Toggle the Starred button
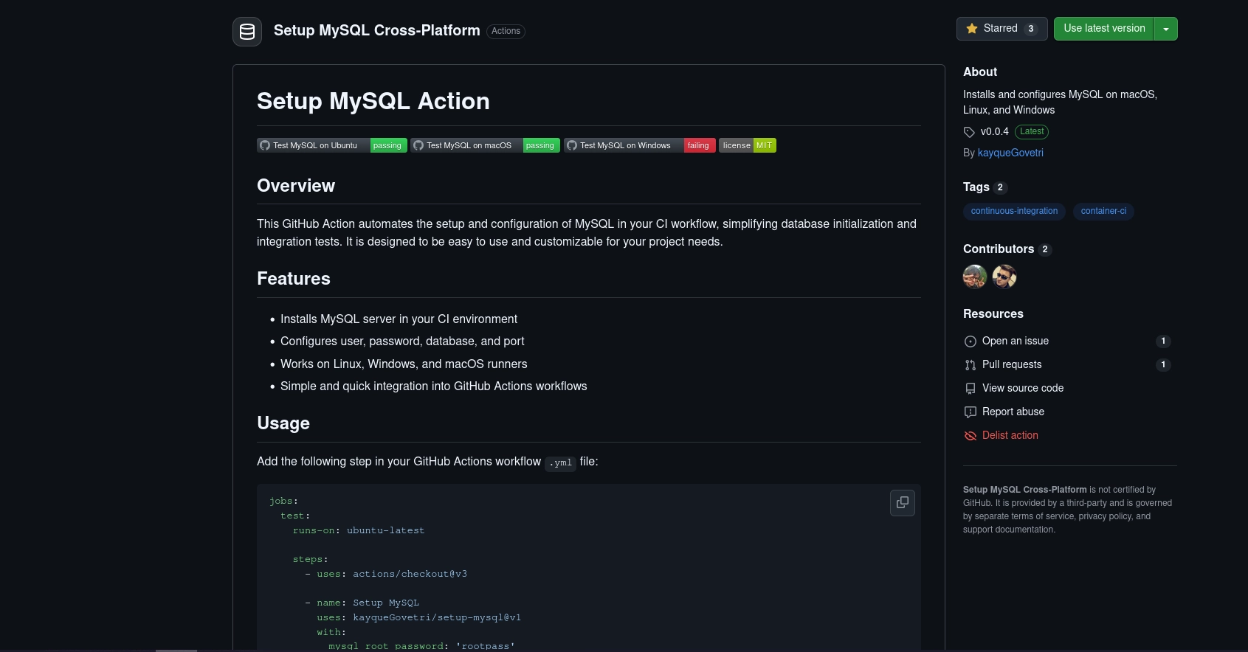This screenshot has height=652, width=1248. pos(1001,29)
